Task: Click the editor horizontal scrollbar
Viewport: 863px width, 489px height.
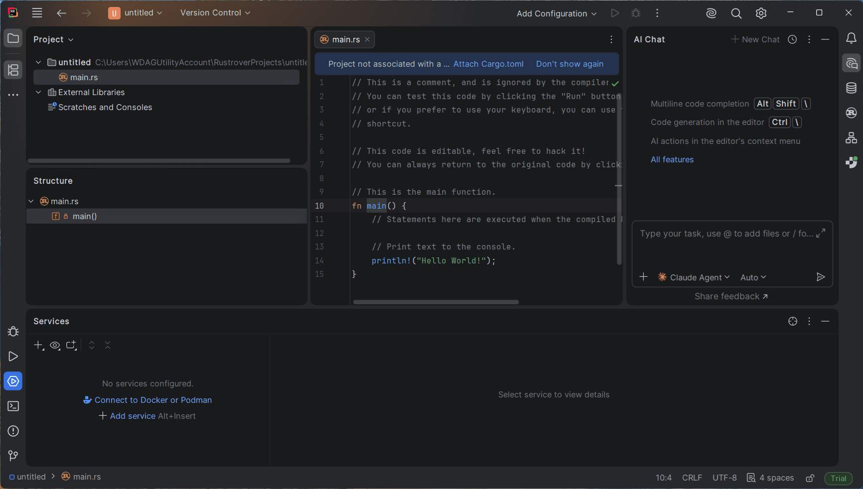Action: click(436, 302)
